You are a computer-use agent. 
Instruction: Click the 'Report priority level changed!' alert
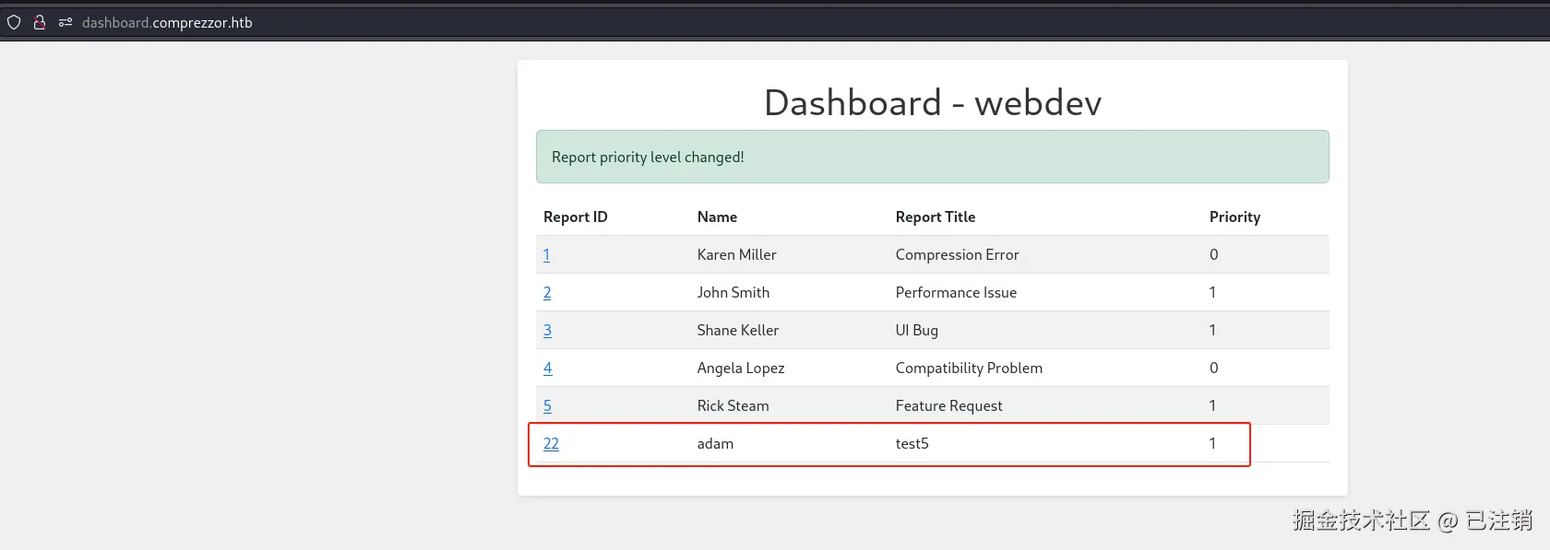[932, 158]
